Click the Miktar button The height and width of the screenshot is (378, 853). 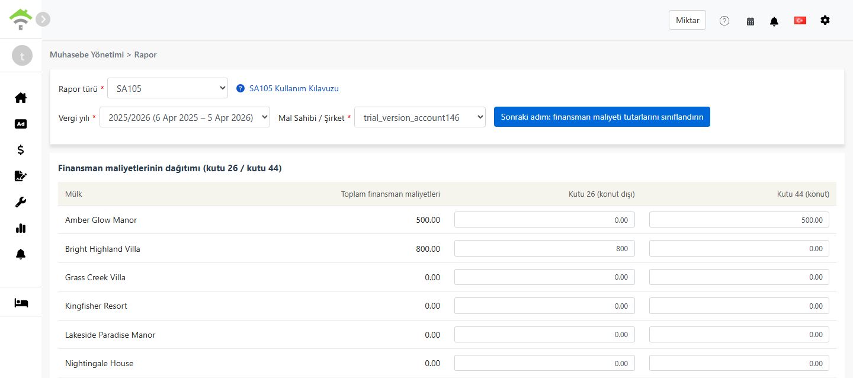pyautogui.click(x=687, y=20)
